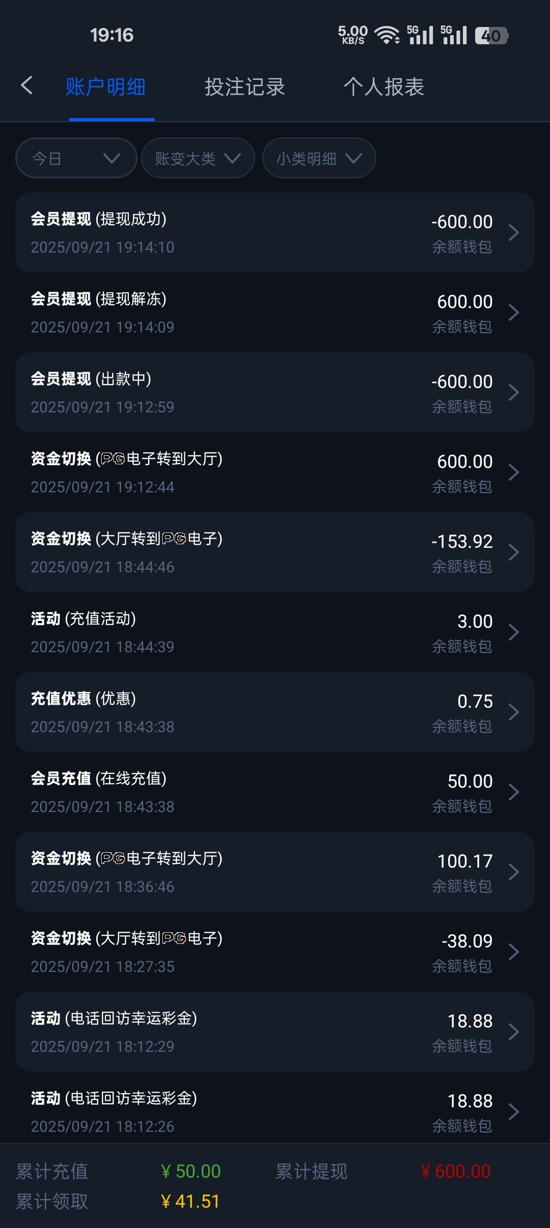Open the 19:14:10 withdrawal success detail arrow
The image size is (550, 1228).
click(513, 233)
